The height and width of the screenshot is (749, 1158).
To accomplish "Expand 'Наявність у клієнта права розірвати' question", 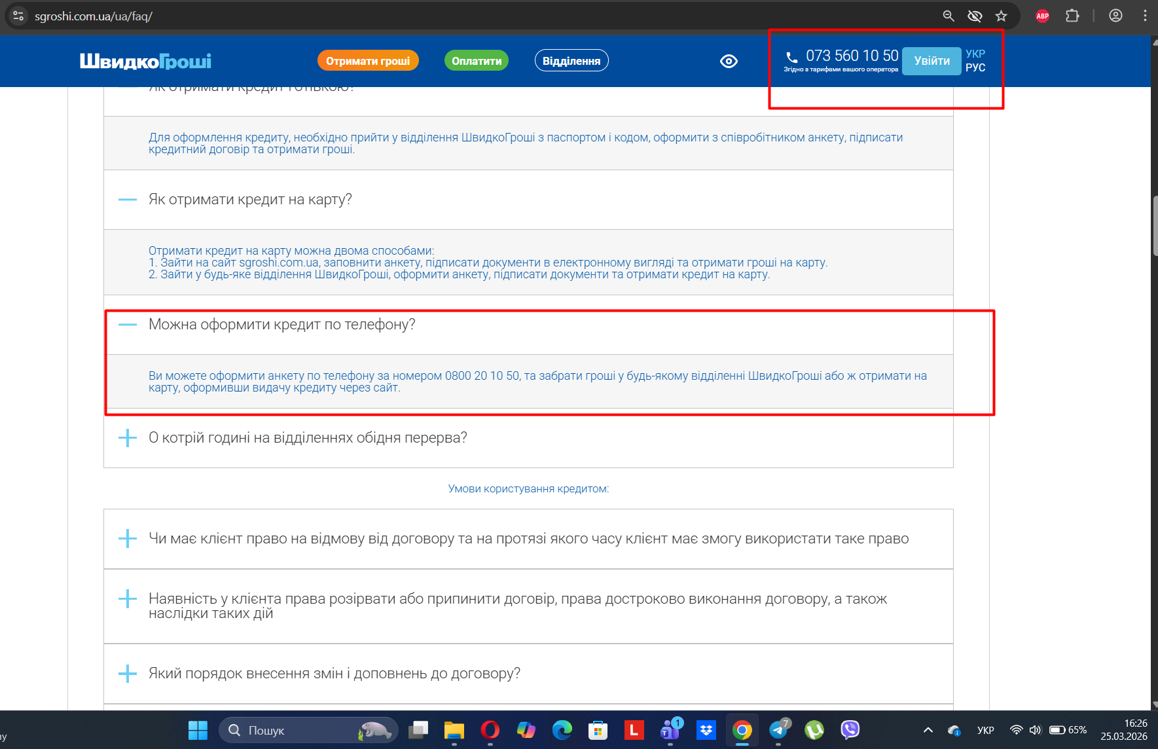I will point(128,599).
